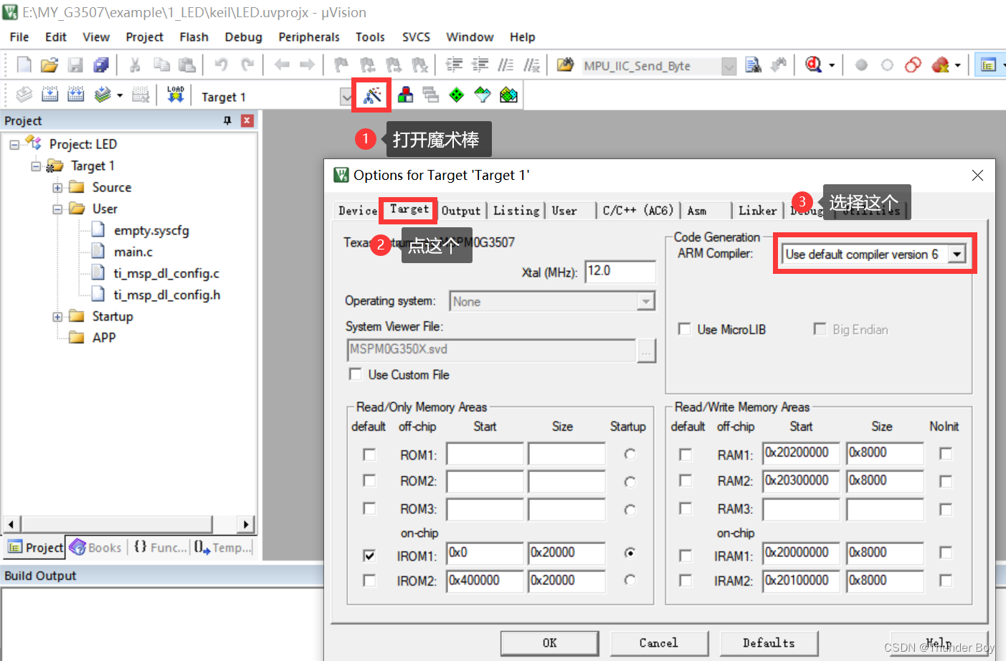This screenshot has height=661, width=1006.
Task: Click the Comment selection icon
Action: pyautogui.click(x=506, y=65)
